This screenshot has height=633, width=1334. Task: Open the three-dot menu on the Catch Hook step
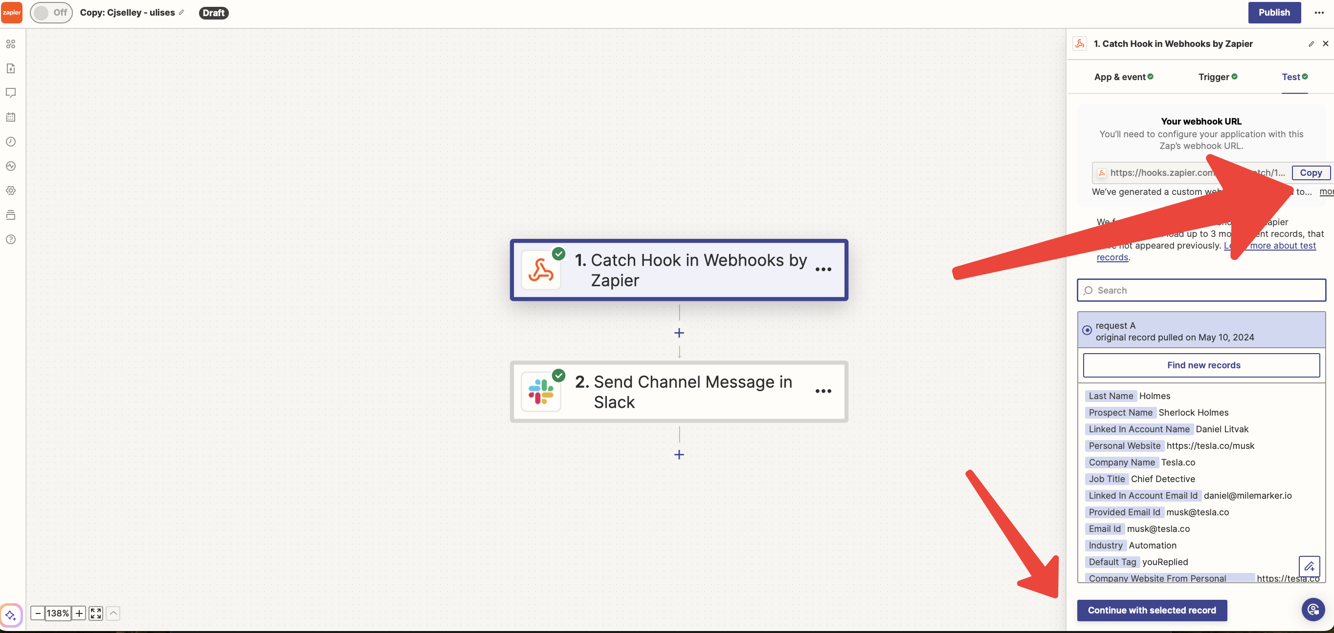(x=823, y=270)
